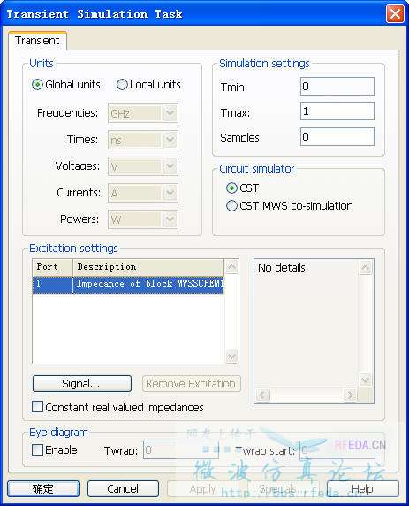Click into the Tmax input field

point(337,111)
